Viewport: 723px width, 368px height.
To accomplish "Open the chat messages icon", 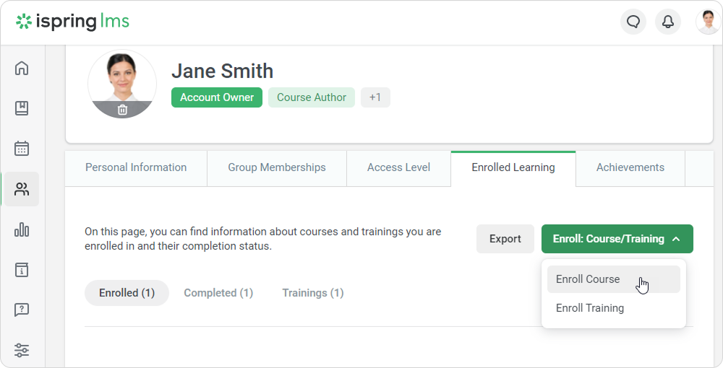I will coord(633,22).
